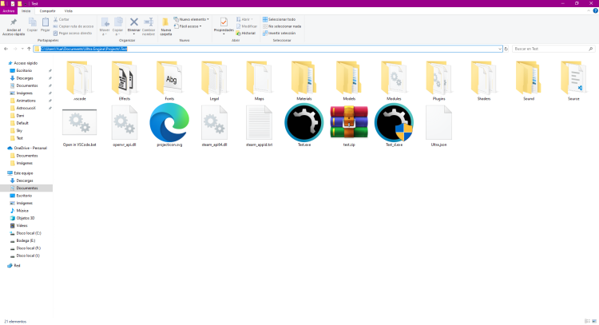Switch to the Vista tab
Screen dimensions: 599x325
click(x=69, y=11)
